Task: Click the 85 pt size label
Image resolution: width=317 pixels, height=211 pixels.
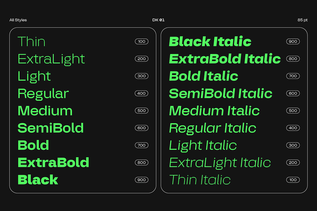Action: (302, 20)
